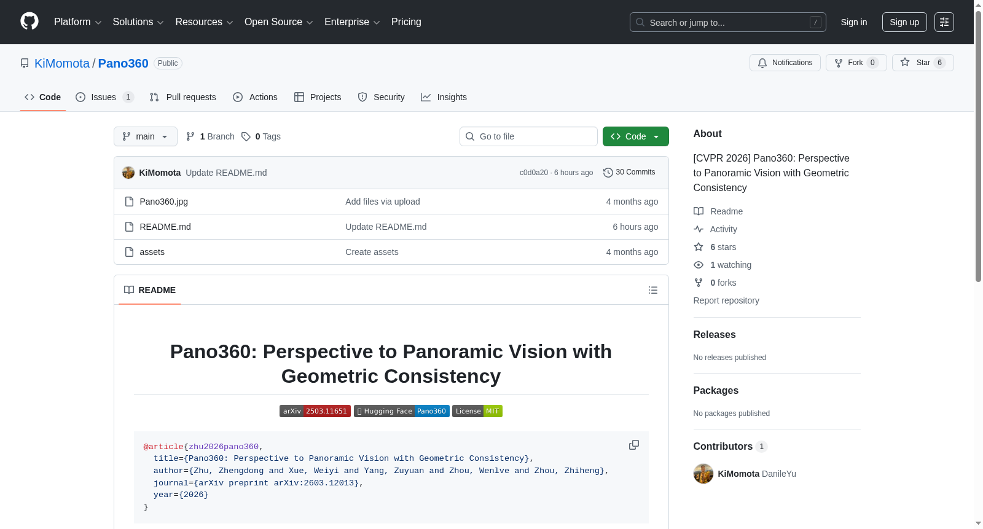Open the green Code dropdown

point(636,136)
